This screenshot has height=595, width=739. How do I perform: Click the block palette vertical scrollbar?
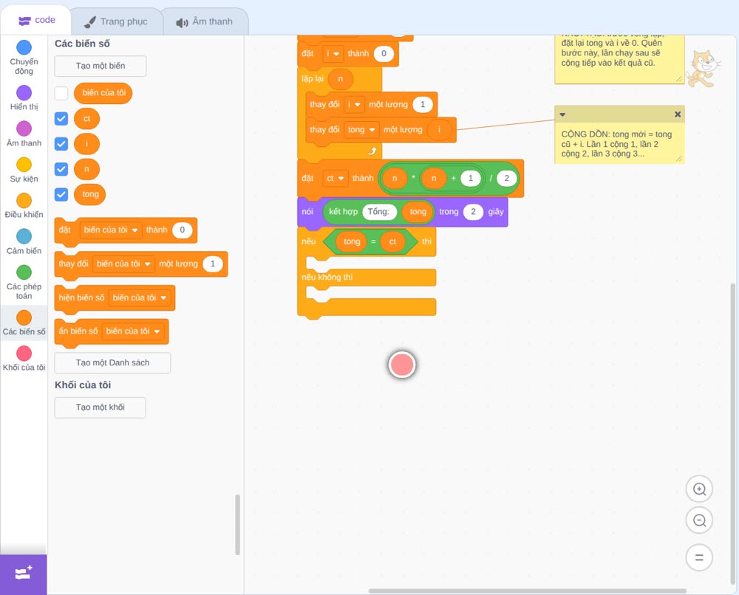pos(237,524)
